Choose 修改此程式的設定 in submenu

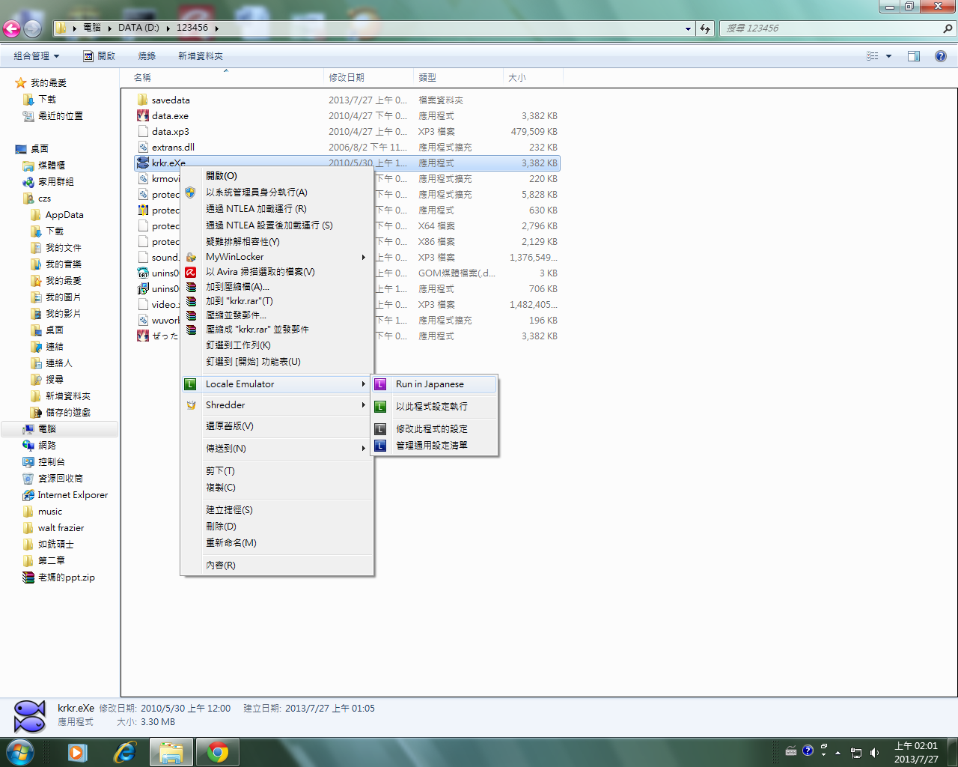click(x=434, y=429)
